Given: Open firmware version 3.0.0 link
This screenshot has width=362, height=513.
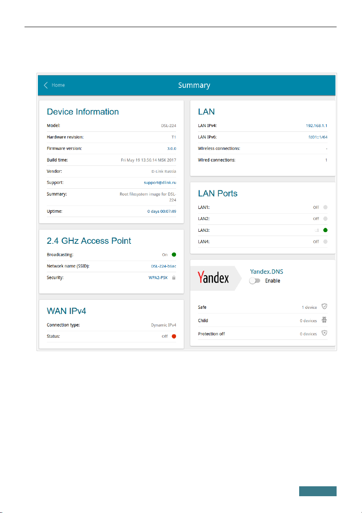Looking at the screenshot, I should 172,149.
